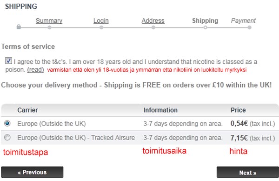The height and width of the screenshot is (181, 279).
Task: Click the Address step dot
Action: [x=153, y=27]
